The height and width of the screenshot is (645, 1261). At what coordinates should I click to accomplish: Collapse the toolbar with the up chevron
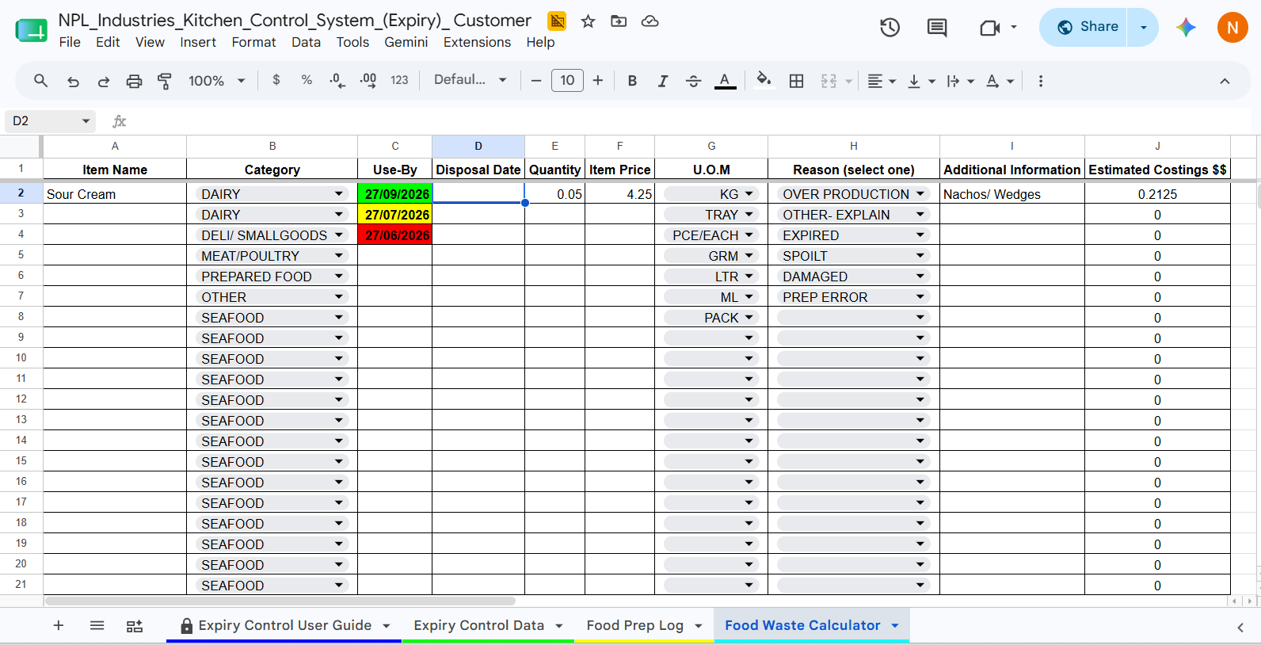(1225, 81)
